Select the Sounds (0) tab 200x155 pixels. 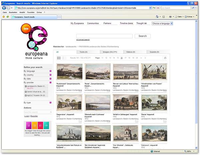(158, 52)
